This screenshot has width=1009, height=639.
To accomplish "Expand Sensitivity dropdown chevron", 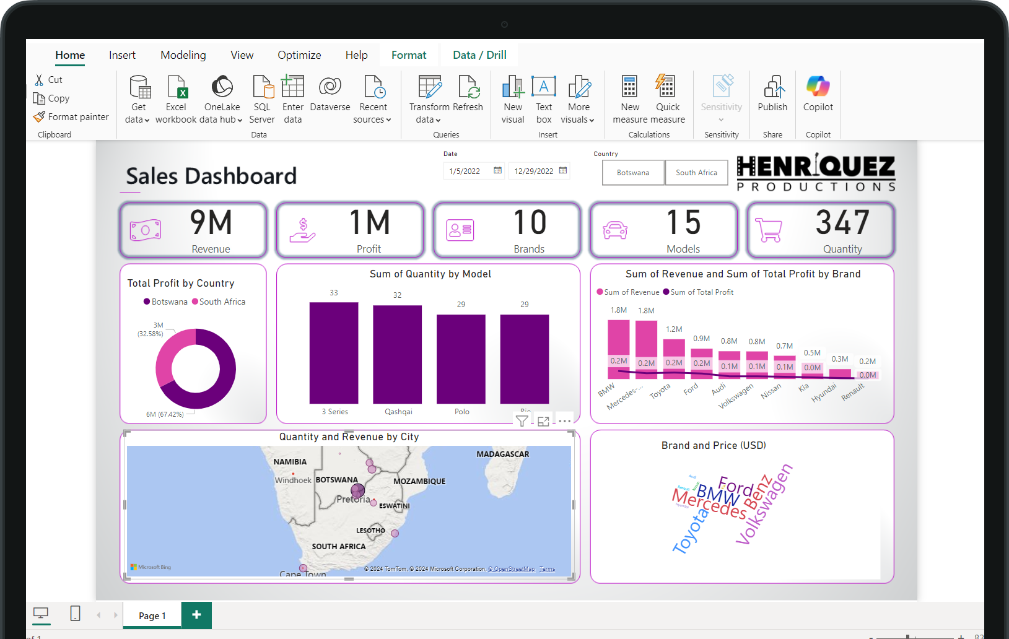I will pos(721,120).
